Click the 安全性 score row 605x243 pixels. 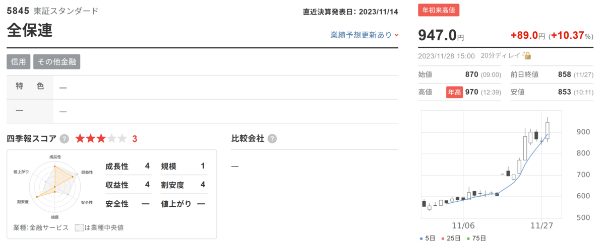[x=128, y=204]
